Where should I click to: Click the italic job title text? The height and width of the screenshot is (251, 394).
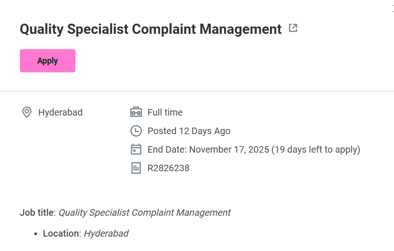(x=144, y=212)
